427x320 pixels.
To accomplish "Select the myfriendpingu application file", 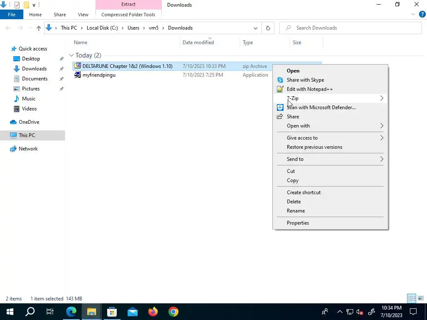I will click(x=99, y=75).
